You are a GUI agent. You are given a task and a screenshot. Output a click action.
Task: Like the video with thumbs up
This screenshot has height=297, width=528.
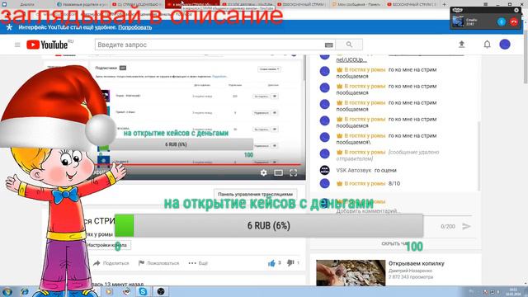[x=271, y=263]
